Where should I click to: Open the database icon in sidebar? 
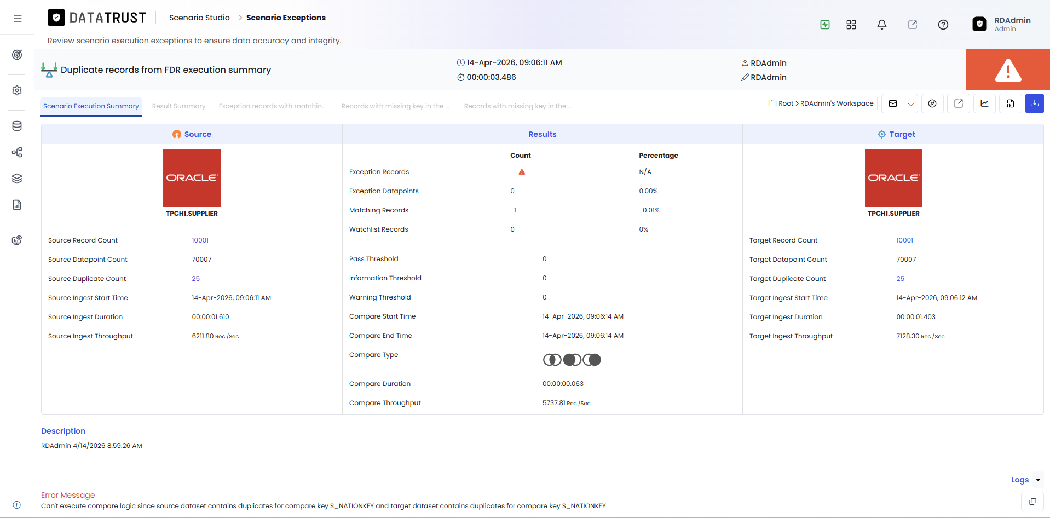(x=17, y=126)
